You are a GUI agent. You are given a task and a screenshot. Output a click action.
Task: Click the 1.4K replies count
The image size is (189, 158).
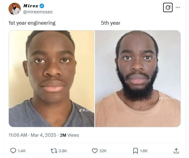[x=22, y=151]
